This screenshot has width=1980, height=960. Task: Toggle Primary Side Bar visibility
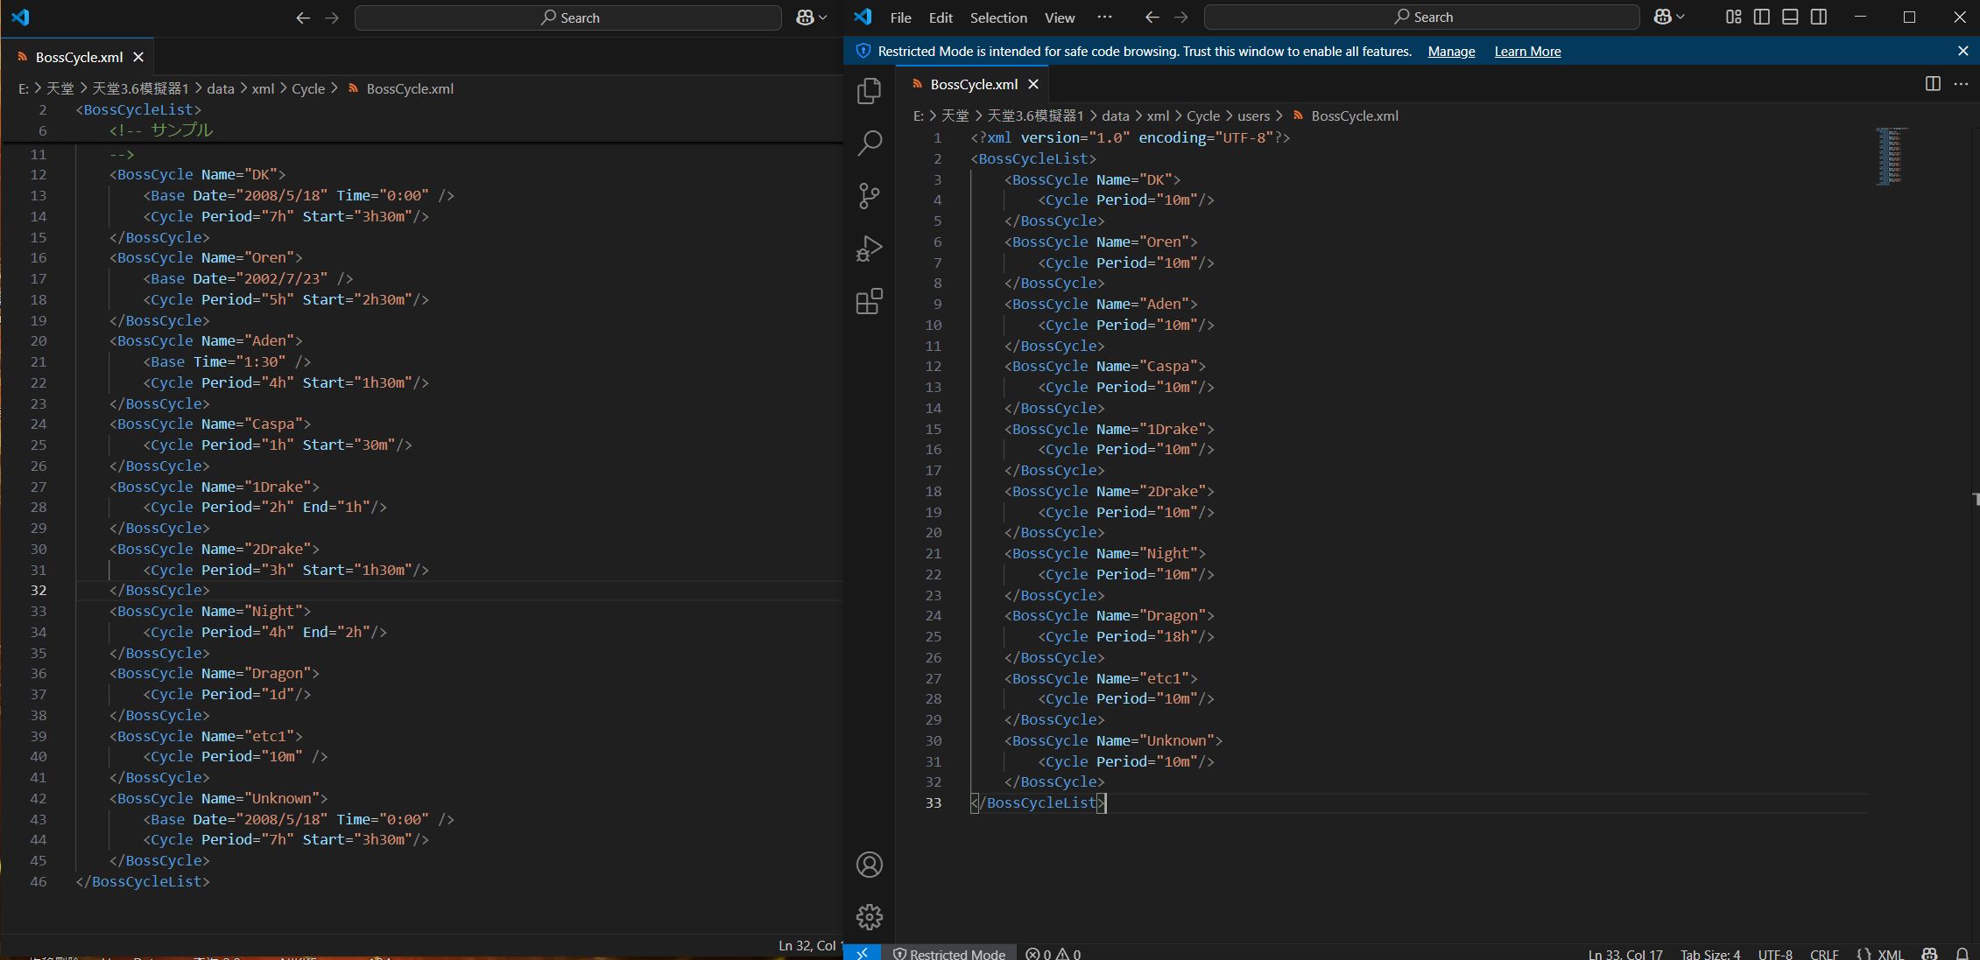[1762, 18]
